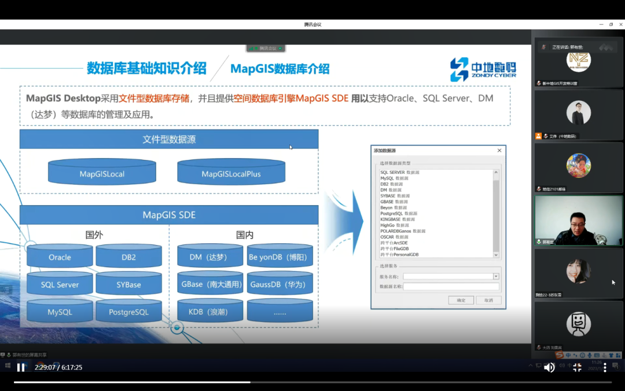
Task: Mute the video with the speaker icon
Action: (549, 367)
